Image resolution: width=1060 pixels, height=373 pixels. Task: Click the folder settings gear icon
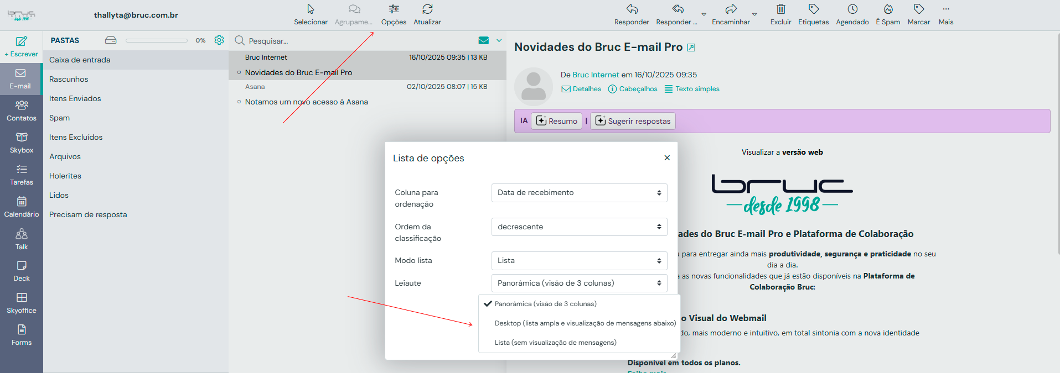[x=219, y=40]
